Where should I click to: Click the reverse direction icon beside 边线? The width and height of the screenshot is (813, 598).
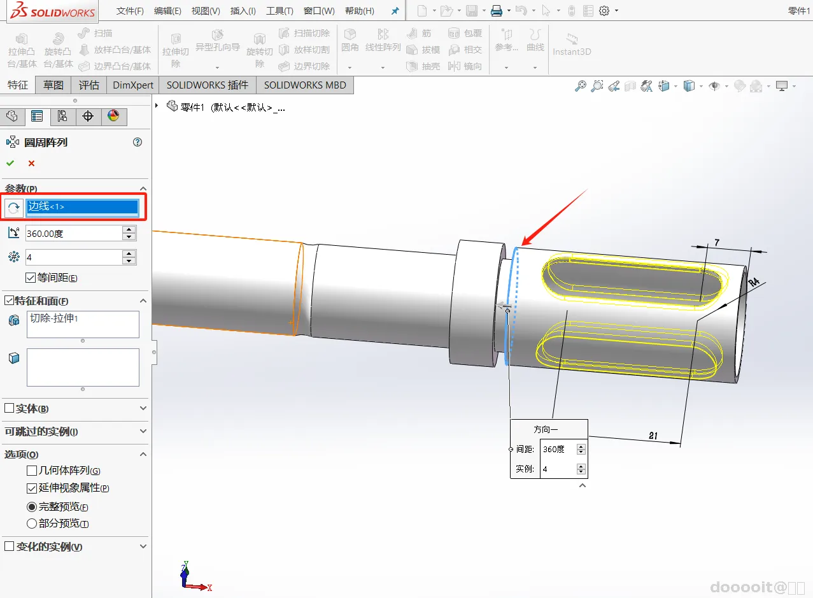tap(13, 208)
